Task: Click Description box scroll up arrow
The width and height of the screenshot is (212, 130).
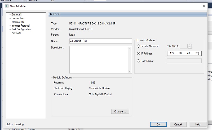Action: pyautogui.click(x=129, y=48)
